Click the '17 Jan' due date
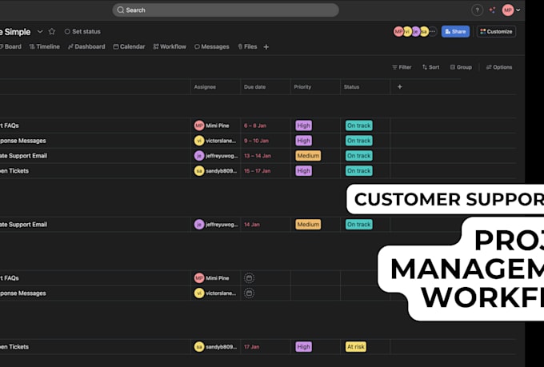The height and width of the screenshot is (367, 544). click(x=252, y=346)
